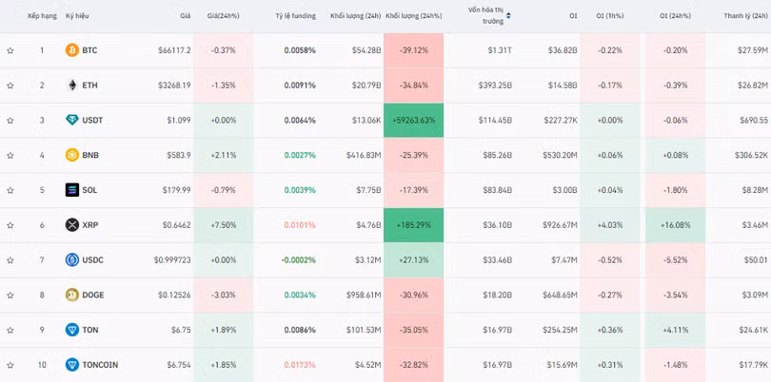Click the USDC coin icon
The height and width of the screenshot is (382, 771).
click(x=71, y=259)
